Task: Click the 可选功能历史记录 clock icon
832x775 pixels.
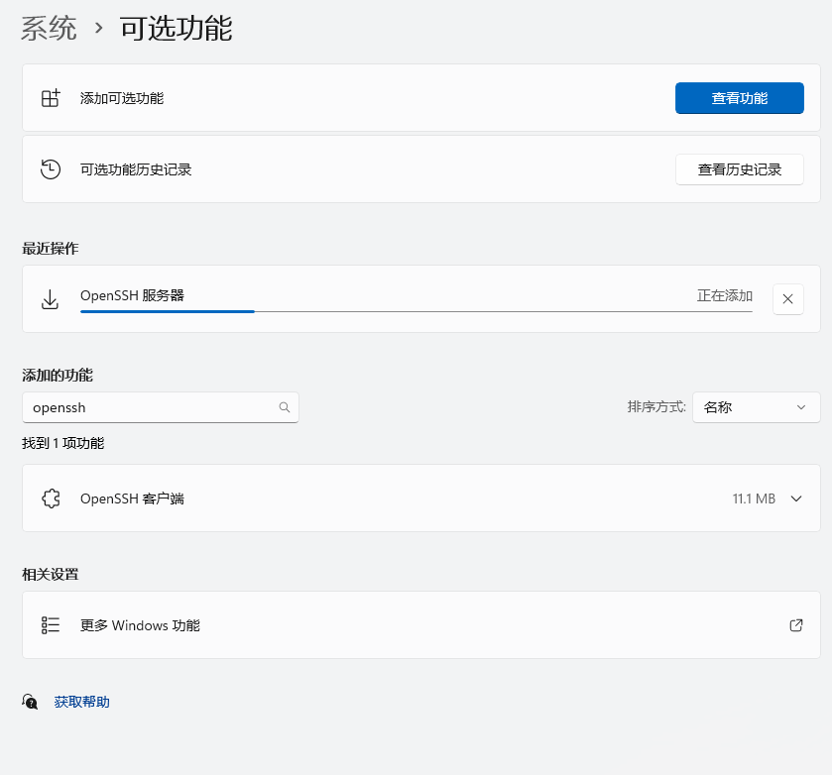Action: pyautogui.click(x=50, y=168)
